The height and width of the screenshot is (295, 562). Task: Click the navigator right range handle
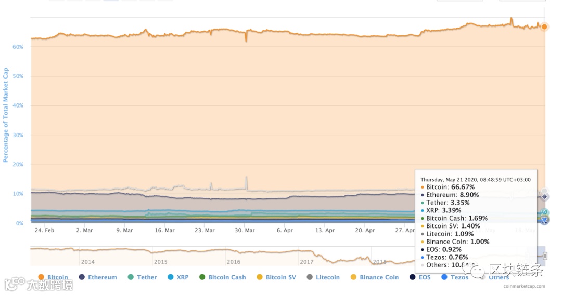tap(545, 256)
